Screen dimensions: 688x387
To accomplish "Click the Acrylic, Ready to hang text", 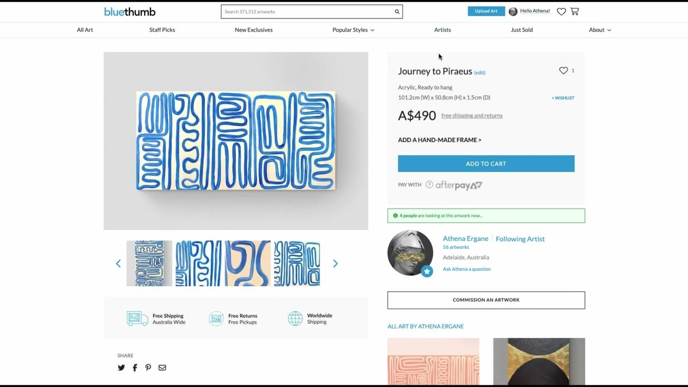I will click(x=425, y=88).
